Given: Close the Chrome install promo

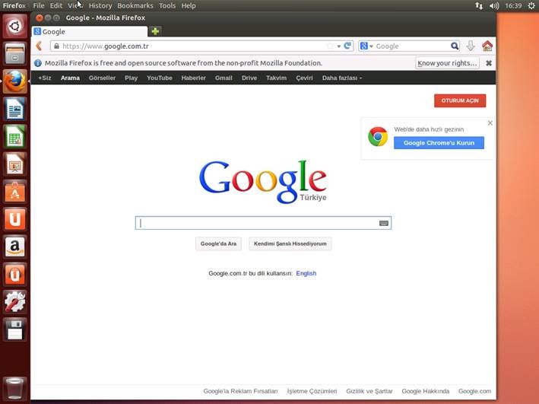Looking at the screenshot, I should (x=490, y=122).
